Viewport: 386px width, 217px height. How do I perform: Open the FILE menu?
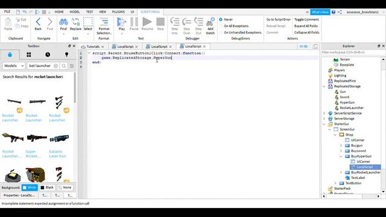[7, 12]
